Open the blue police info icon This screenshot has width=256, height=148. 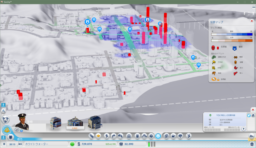pyautogui.click(x=21, y=131)
